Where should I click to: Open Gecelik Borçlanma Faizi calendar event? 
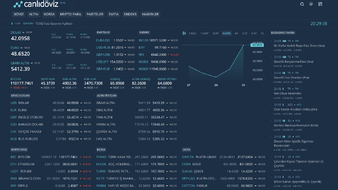[x=293, y=62]
